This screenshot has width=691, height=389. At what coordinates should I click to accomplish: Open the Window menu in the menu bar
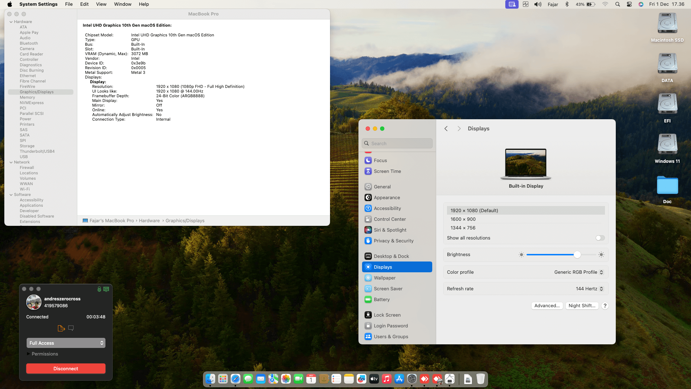pyautogui.click(x=122, y=4)
